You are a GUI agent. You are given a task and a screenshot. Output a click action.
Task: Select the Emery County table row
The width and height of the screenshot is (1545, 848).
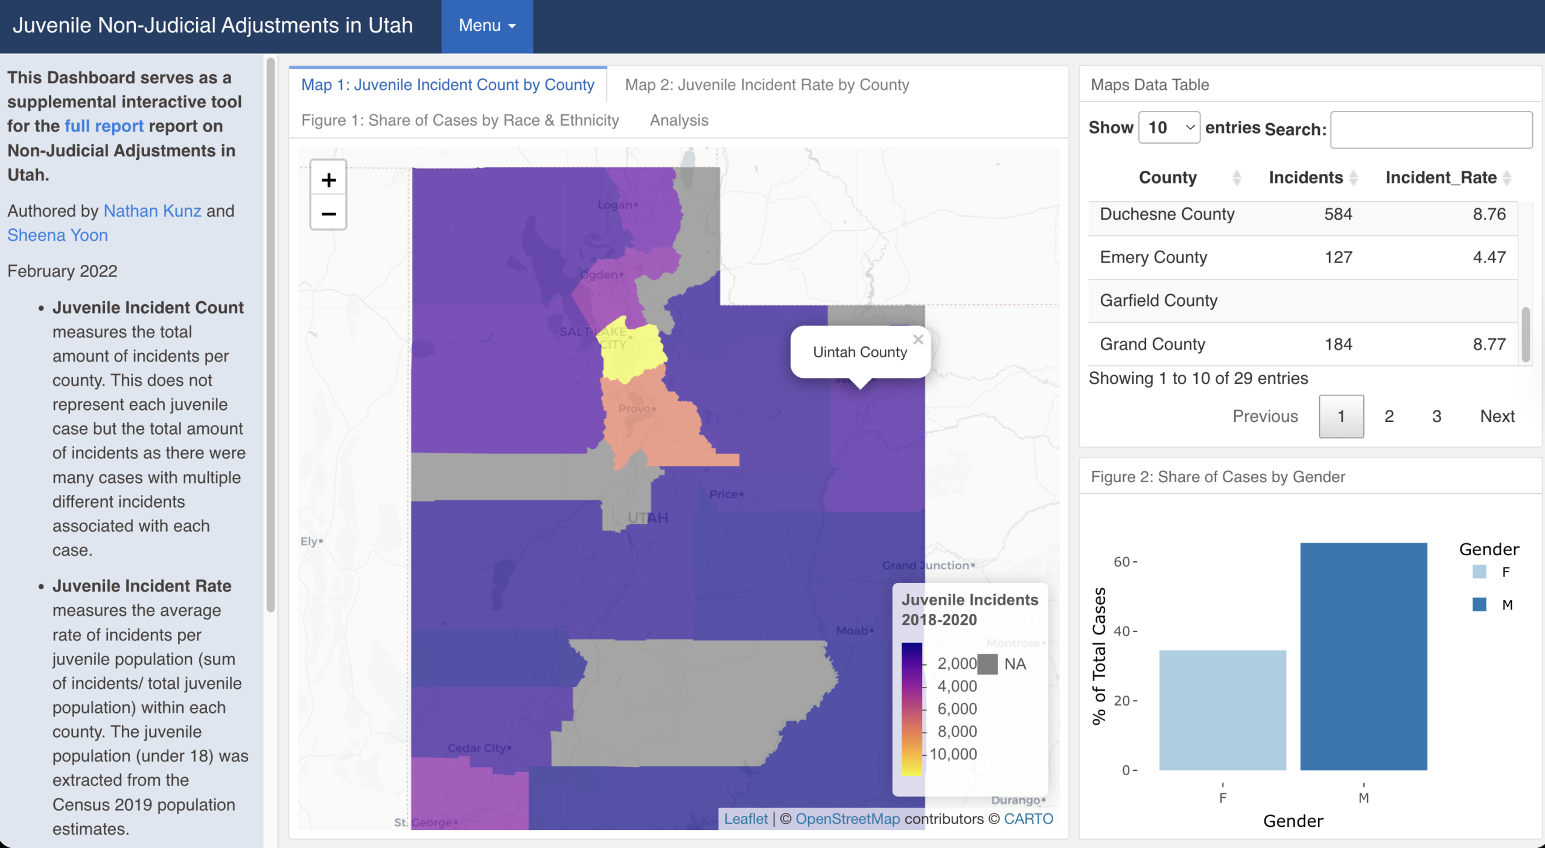[x=1302, y=258]
